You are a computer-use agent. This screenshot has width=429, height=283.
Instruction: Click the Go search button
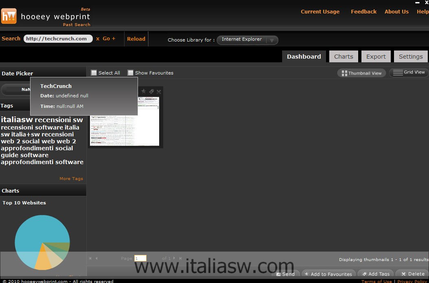(106, 39)
